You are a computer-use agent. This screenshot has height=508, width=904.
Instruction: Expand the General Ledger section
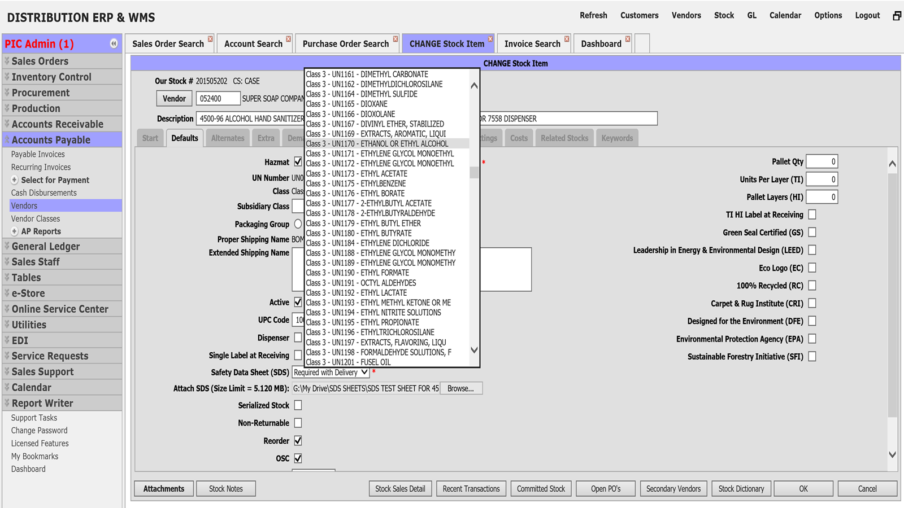[x=62, y=246]
